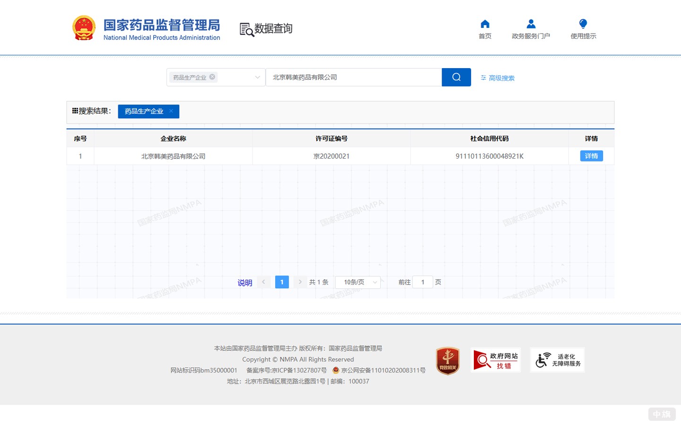Select the 药品生产企业 results tab
The image size is (681, 426).
(x=144, y=111)
